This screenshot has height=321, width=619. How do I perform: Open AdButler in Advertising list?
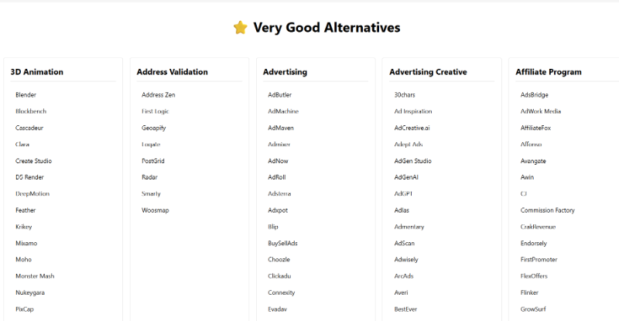[x=279, y=95]
